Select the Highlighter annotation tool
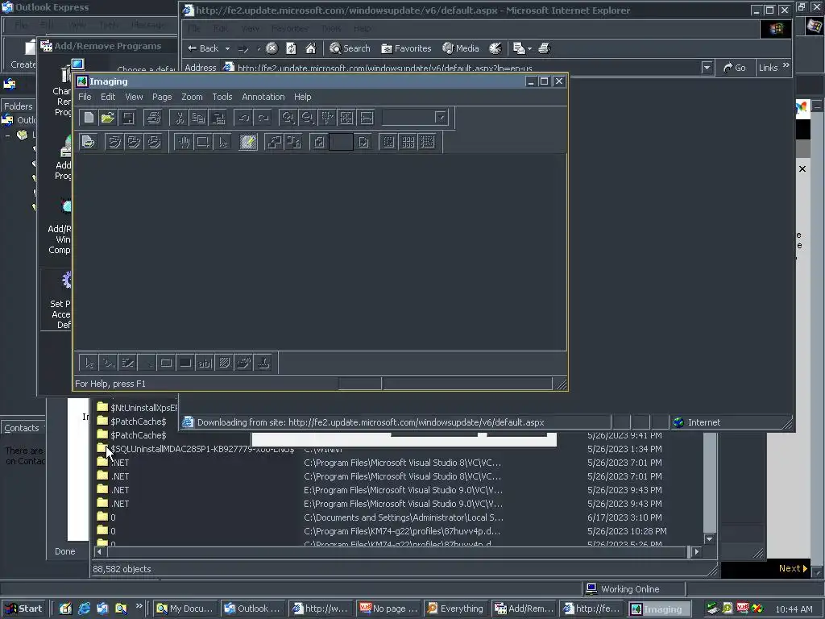 [x=127, y=363]
